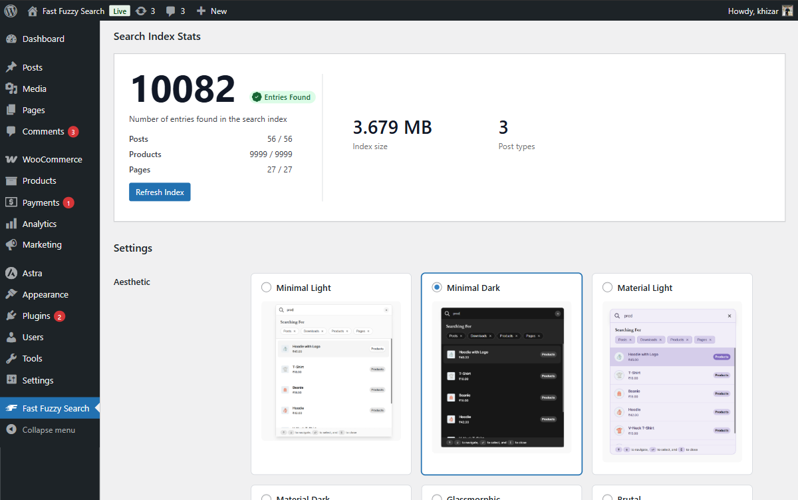Viewport: 798px width, 500px height.
Task: Click the Minimal Light preview thumbnail
Action: (x=331, y=371)
